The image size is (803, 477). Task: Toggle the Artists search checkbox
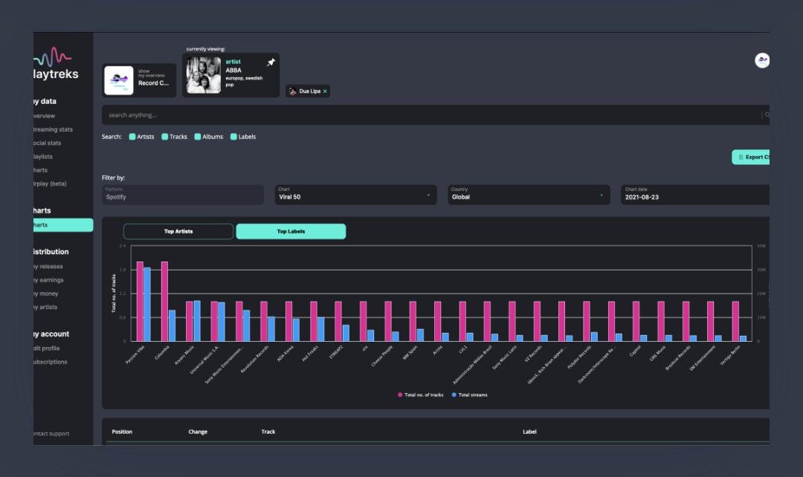click(x=132, y=137)
